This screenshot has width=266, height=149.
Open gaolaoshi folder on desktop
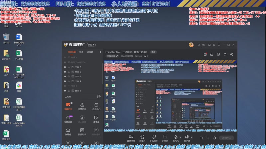coord(6,55)
